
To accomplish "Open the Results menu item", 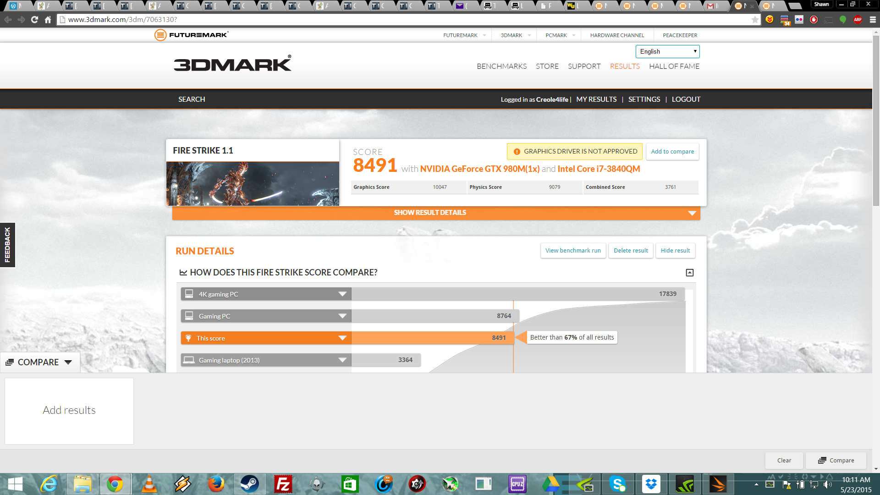I will click(x=625, y=66).
